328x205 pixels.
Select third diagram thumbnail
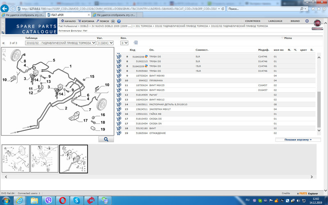click(74, 159)
